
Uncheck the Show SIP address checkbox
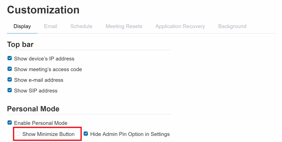[x=10, y=90]
